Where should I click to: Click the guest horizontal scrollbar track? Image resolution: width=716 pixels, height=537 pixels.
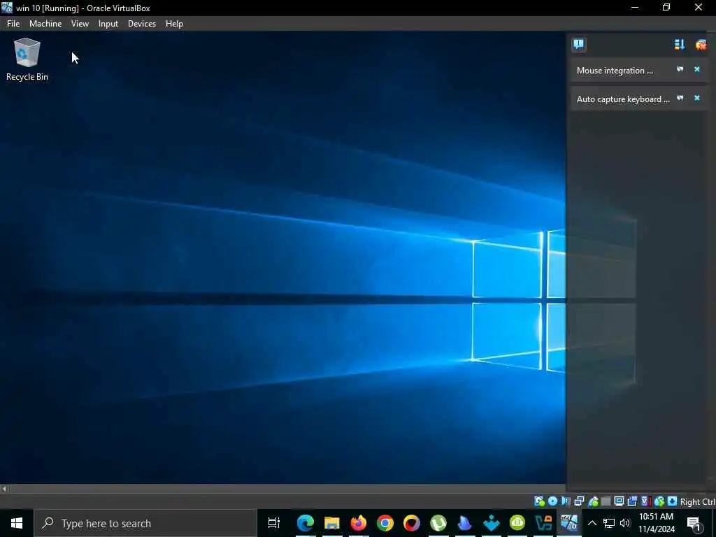287,489
